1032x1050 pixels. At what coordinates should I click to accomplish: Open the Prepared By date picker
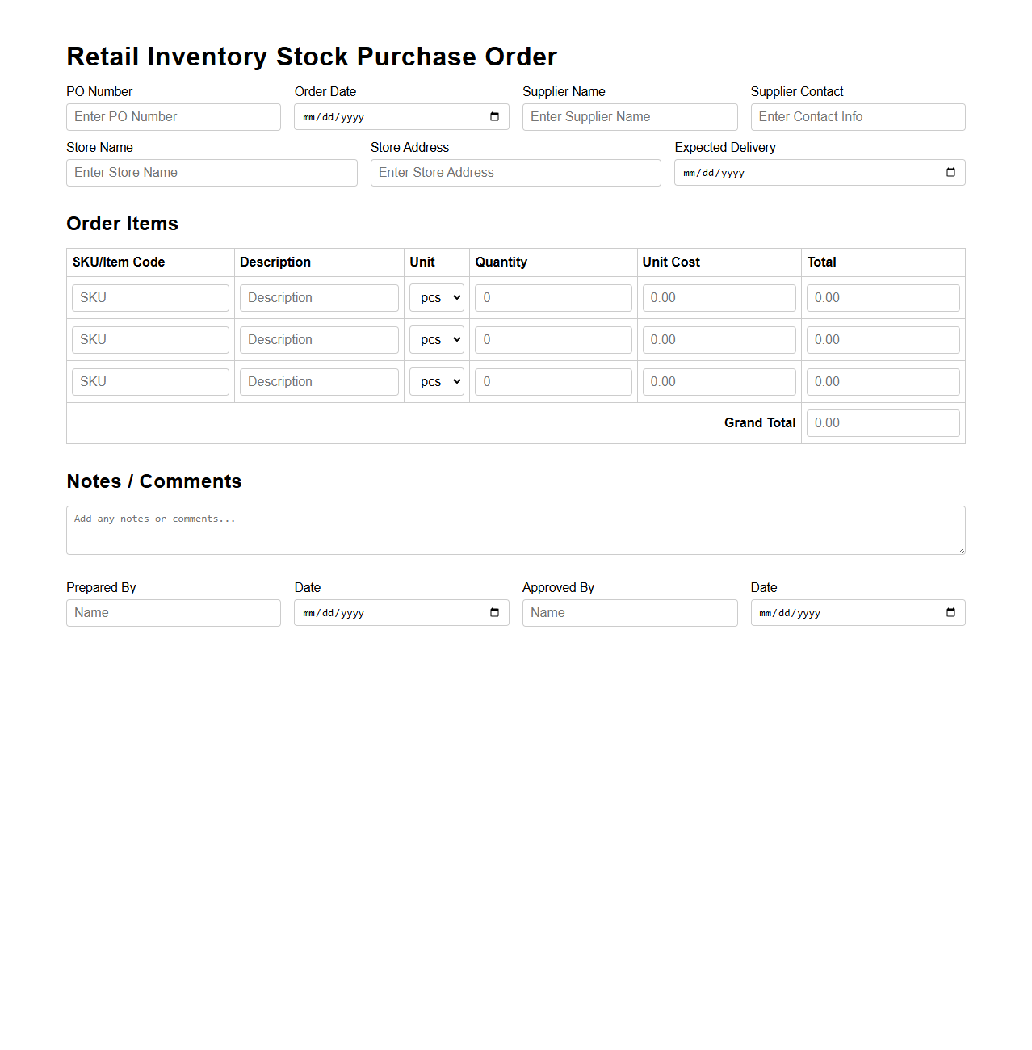[493, 612]
